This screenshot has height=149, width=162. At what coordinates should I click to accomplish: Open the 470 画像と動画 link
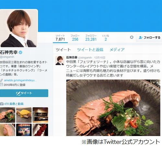click(14, 104)
